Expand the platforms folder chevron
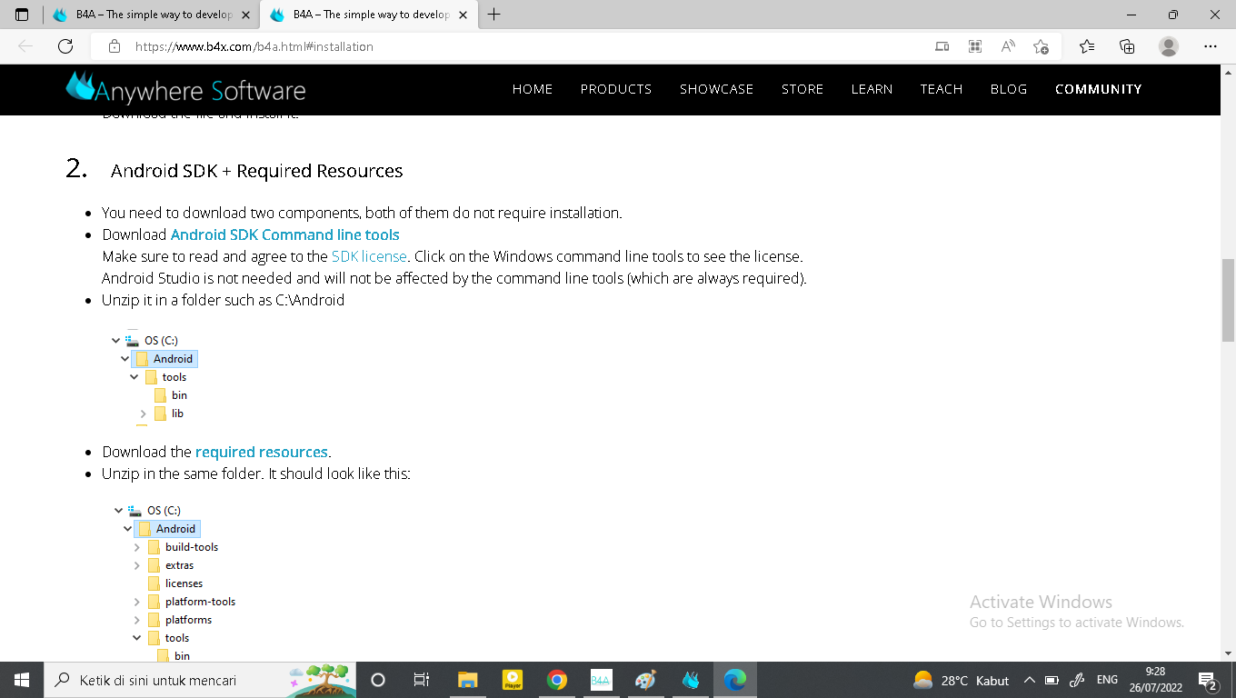Viewport: 1236px width, 698px height. point(137,620)
